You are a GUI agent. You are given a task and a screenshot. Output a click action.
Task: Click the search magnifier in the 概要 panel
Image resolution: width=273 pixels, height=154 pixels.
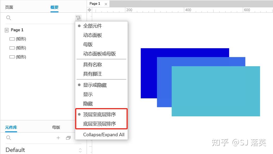pos(8,18)
